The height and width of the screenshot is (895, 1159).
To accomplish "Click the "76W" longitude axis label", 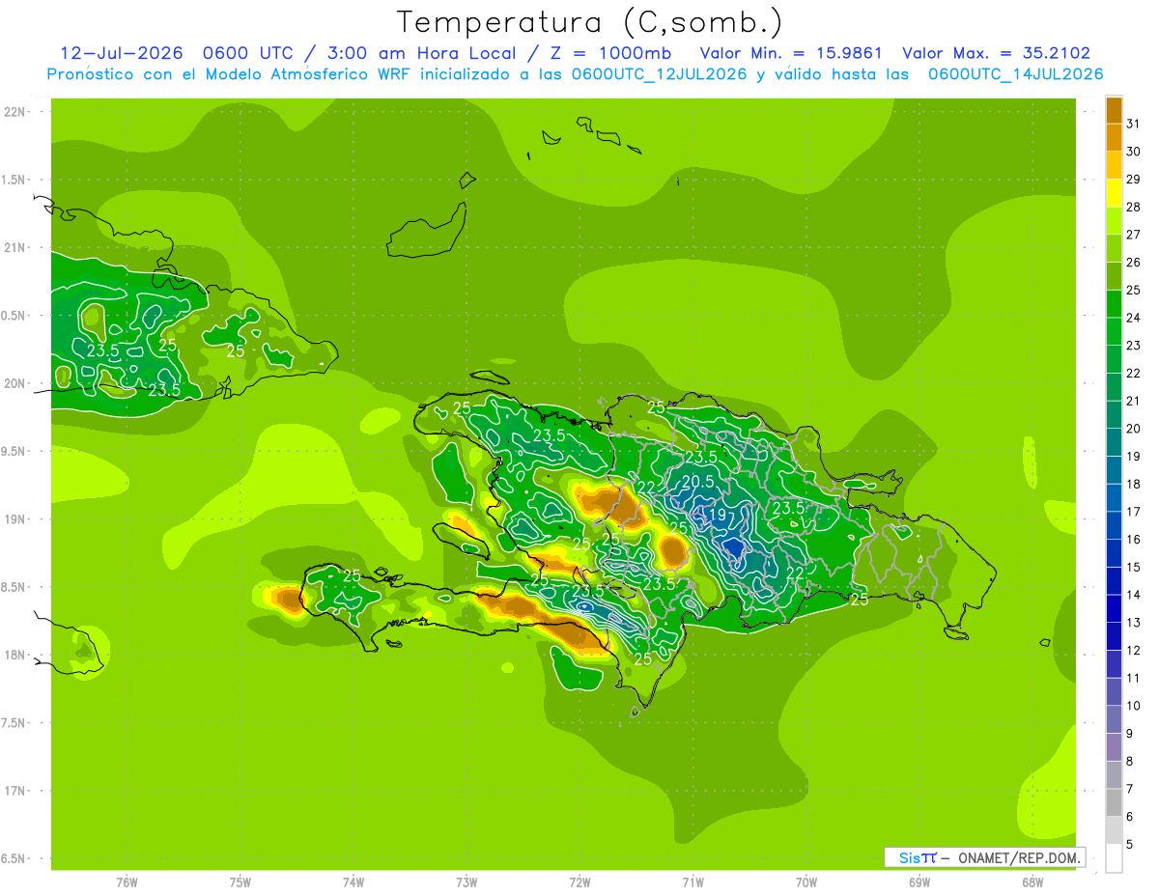I will coord(127,882).
